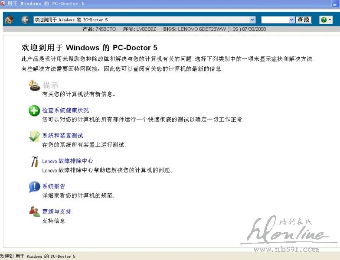The height and width of the screenshot is (260, 340).
Task: Open the 系统报告 link
Action: tap(54, 186)
